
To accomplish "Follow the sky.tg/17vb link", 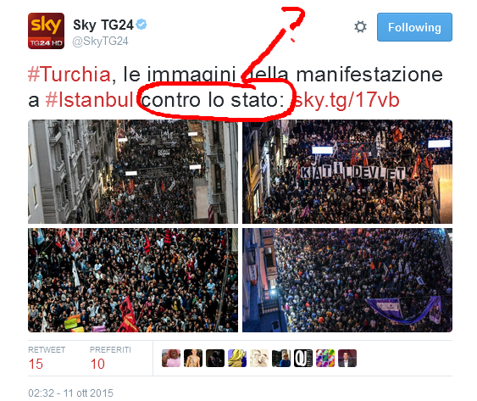I will (347, 100).
